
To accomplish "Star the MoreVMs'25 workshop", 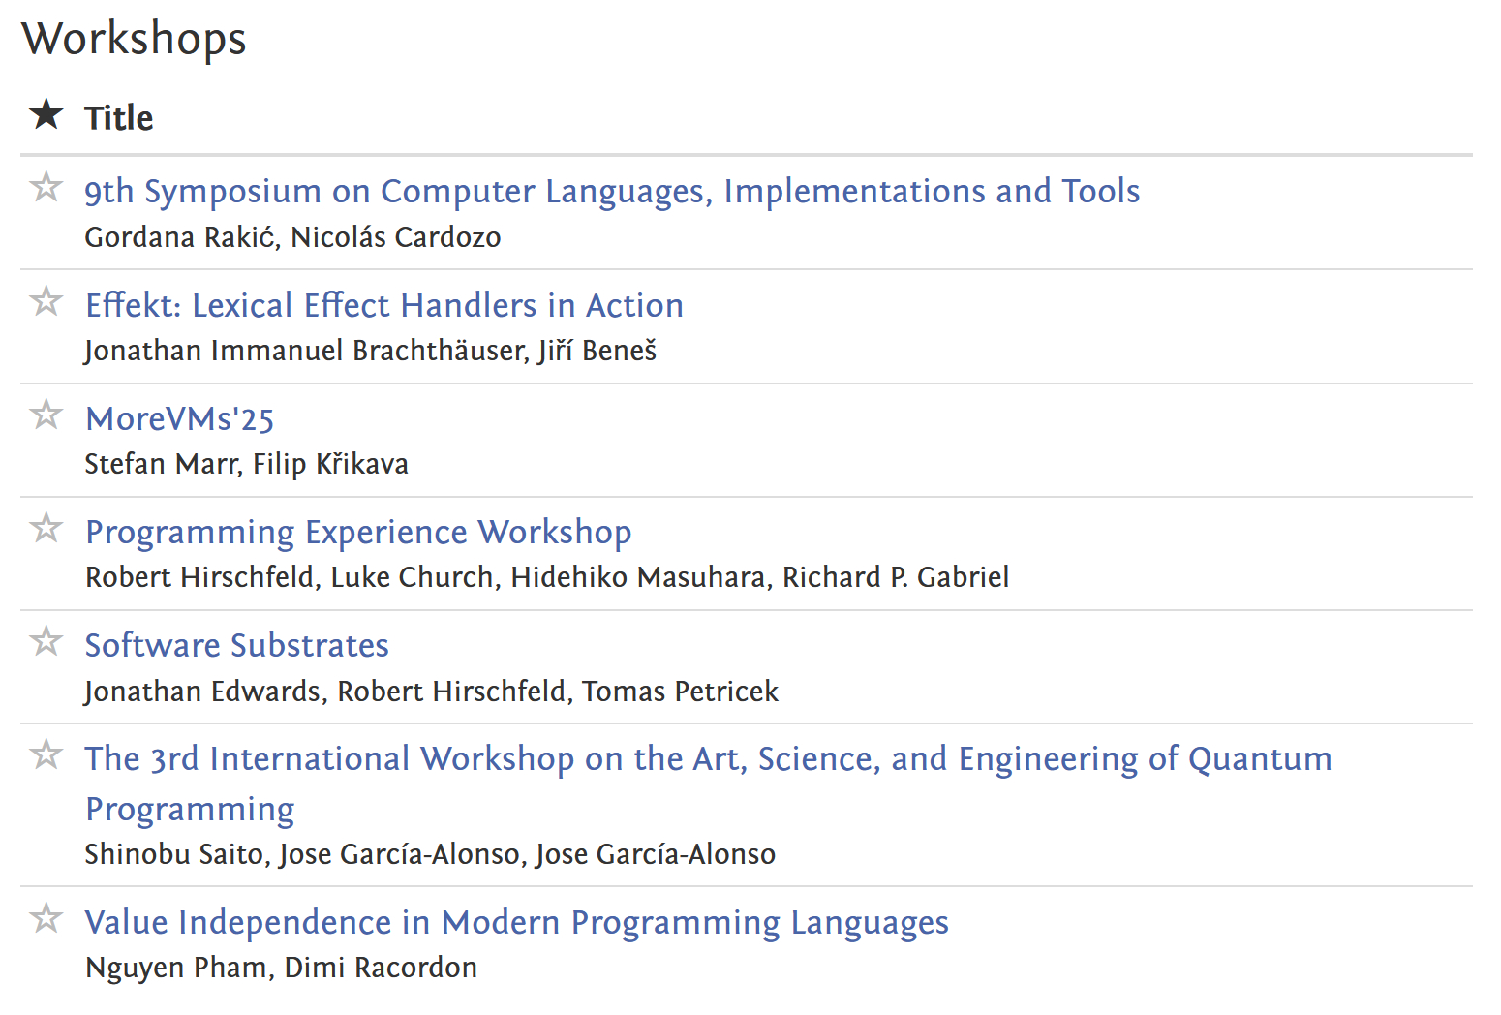I will 46,414.
